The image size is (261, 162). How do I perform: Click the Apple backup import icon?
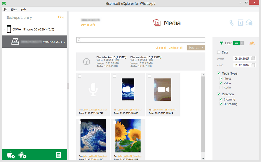11,155
